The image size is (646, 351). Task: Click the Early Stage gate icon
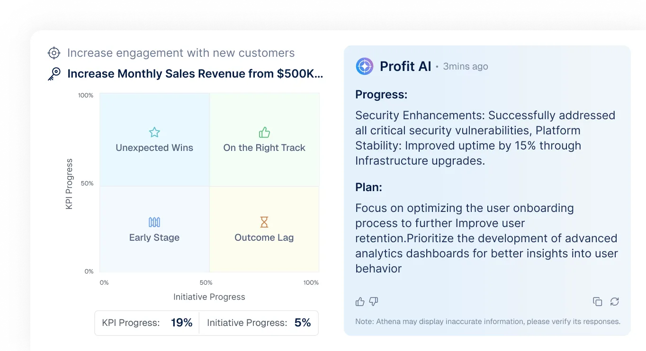click(154, 222)
